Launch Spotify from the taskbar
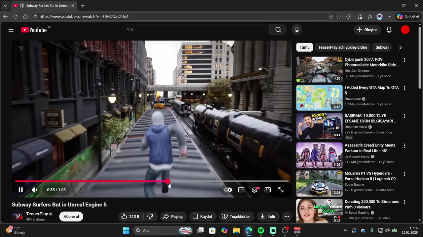Viewport: 423px width, 237px height. 261,230
